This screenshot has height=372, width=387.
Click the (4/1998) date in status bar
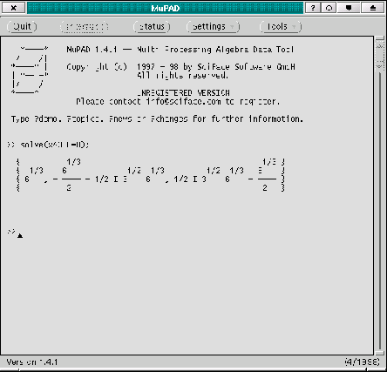(362, 362)
